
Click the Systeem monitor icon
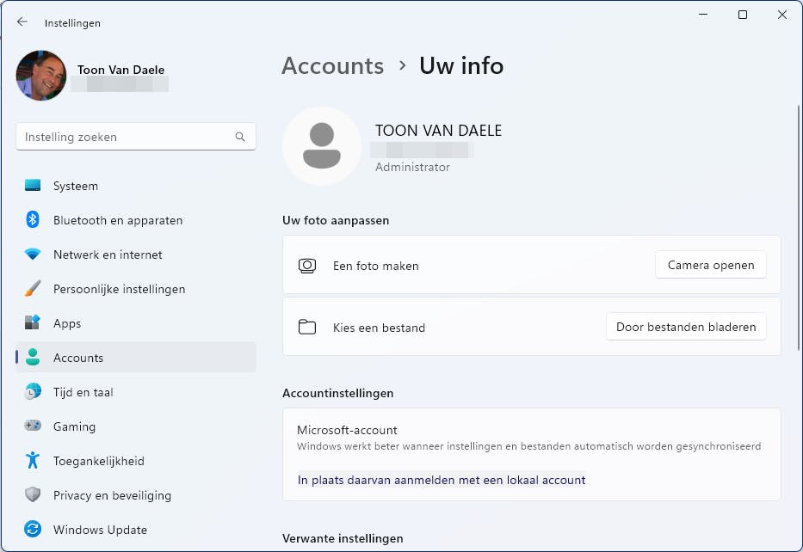pyautogui.click(x=33, y=186)
